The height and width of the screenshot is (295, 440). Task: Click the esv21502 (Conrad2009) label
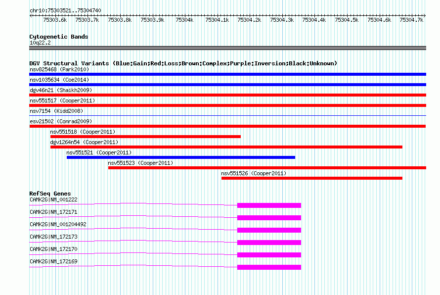point(61,121)
